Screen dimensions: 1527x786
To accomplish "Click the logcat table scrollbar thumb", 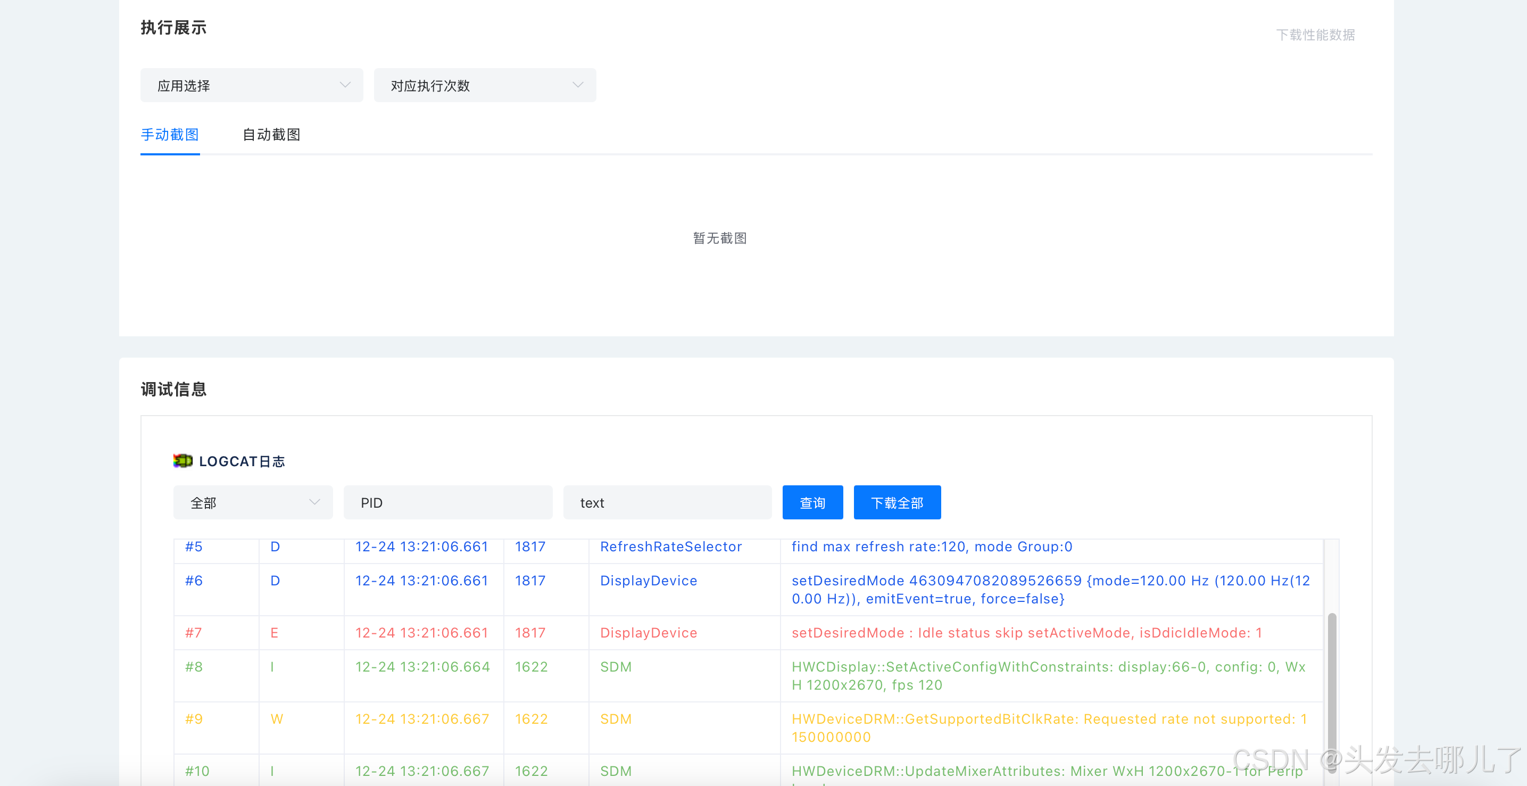I will (x=1331, y=682).
